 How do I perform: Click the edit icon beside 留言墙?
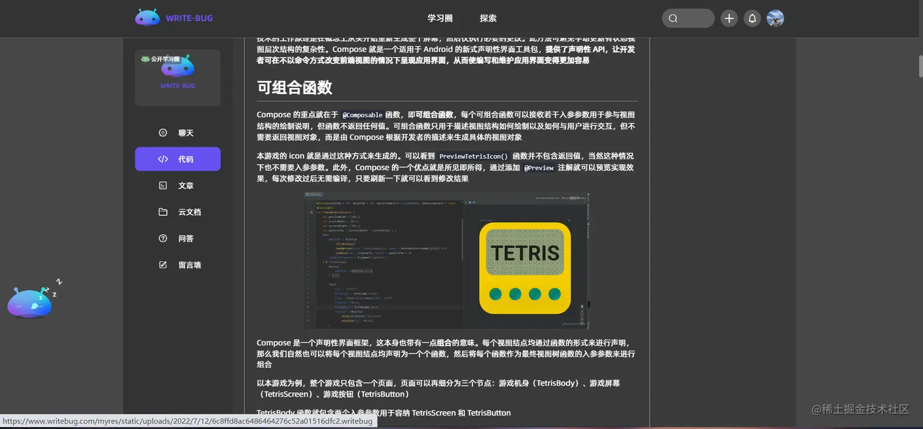[163, 265]
